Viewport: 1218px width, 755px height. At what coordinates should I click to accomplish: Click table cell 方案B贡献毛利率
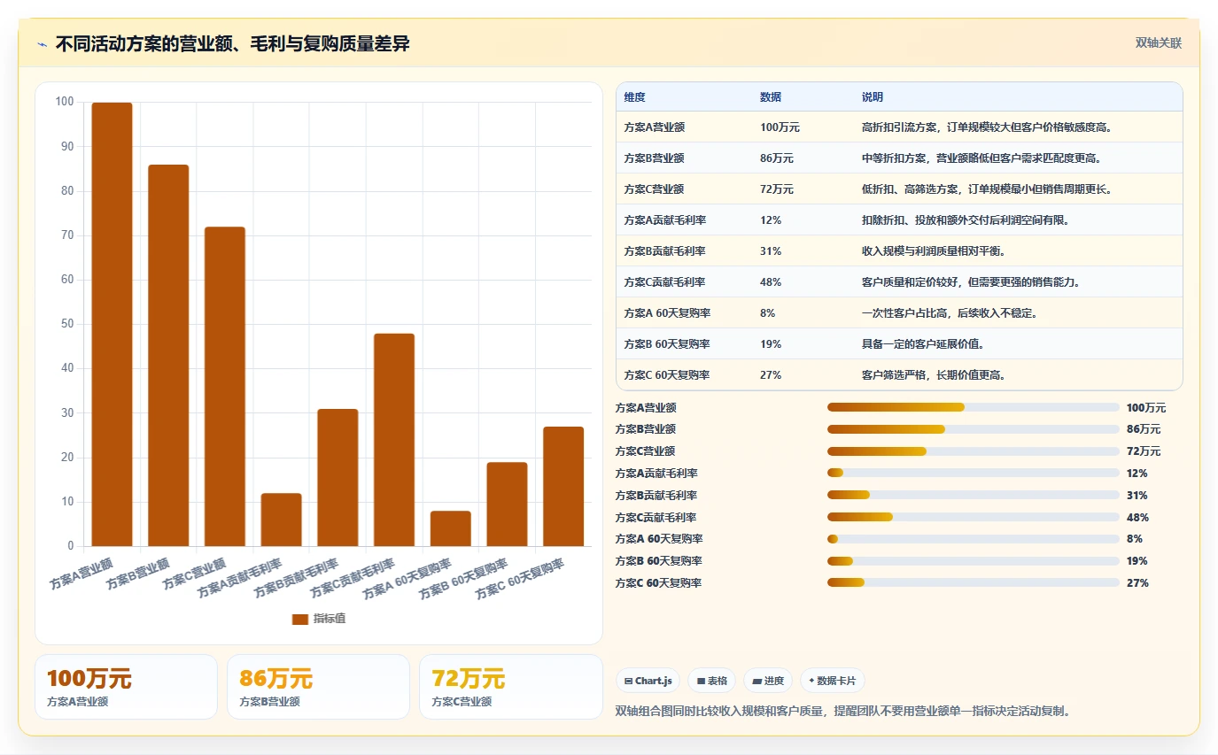point(664,251)
